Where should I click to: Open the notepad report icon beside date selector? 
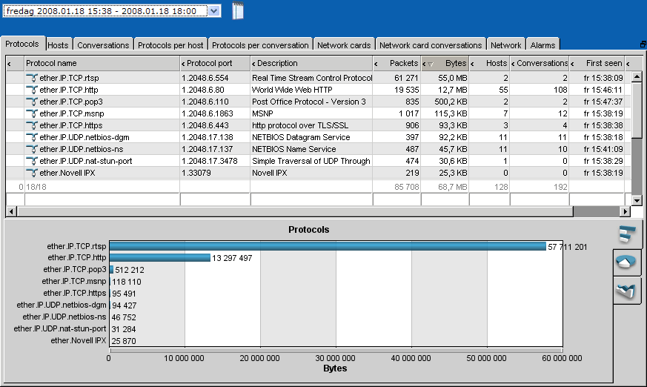click(x=238, y=10)
